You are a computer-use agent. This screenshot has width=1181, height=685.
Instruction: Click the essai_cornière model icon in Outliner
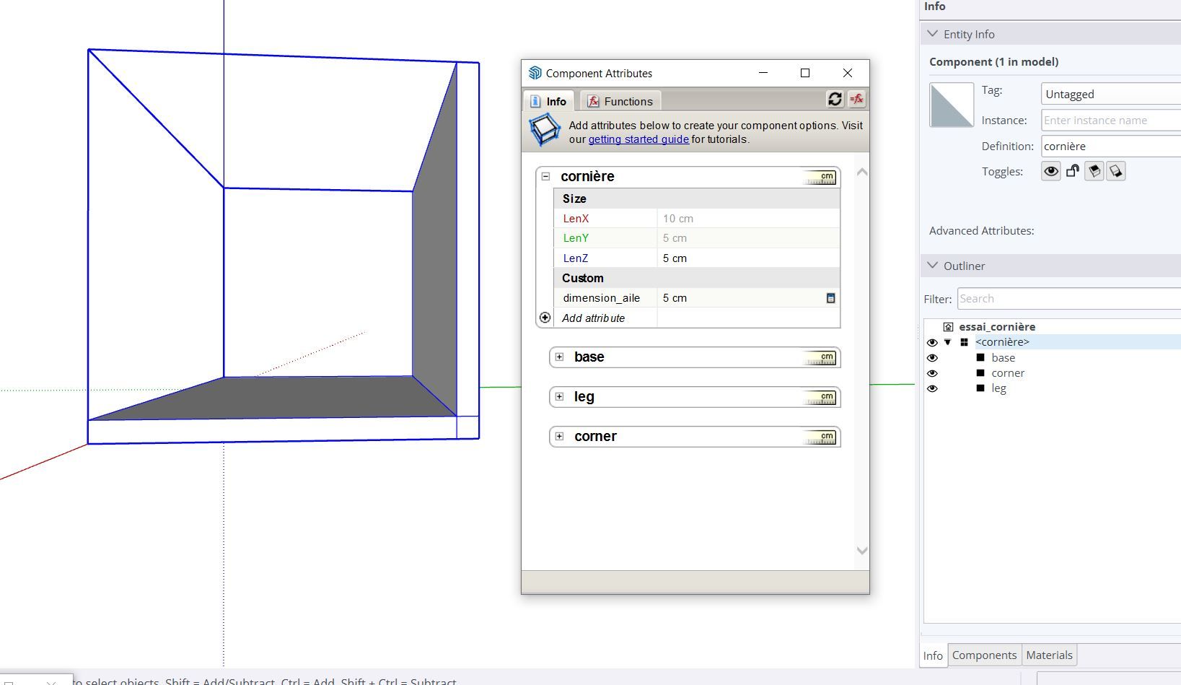click(x=948, y=327)
